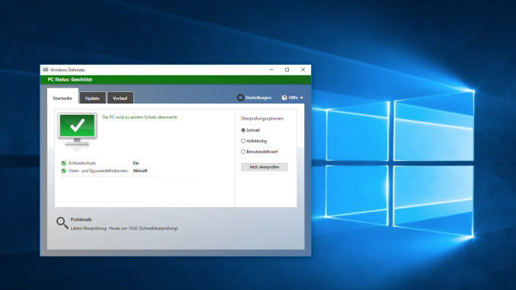The image size is (516, 290).
Task: Click the green check beside Echtzeitschutz
Action: 64,163
